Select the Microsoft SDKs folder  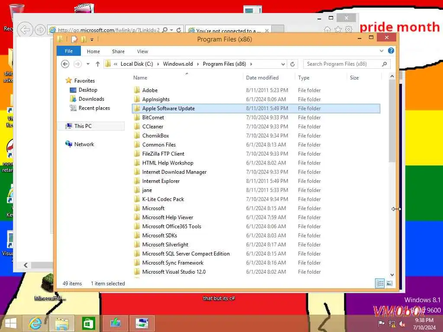tap(159, 236)
